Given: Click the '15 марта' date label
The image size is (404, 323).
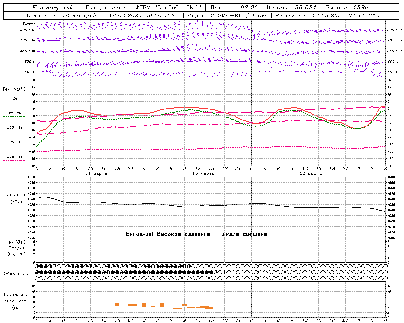Looking at the screenshot, I should 204,173.
